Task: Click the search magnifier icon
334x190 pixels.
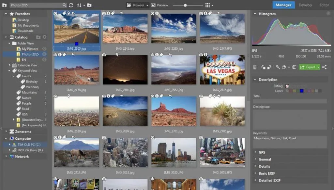Action: coord(64,5)
